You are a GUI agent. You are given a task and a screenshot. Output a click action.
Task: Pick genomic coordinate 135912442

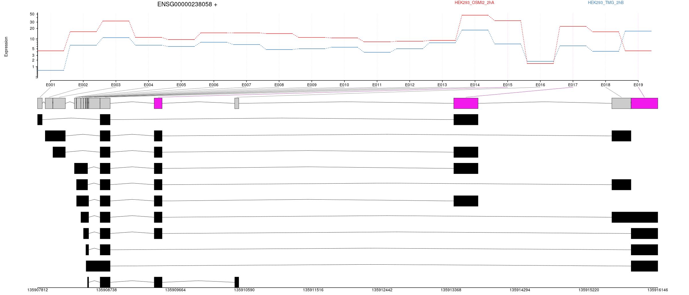pos(382,290)
